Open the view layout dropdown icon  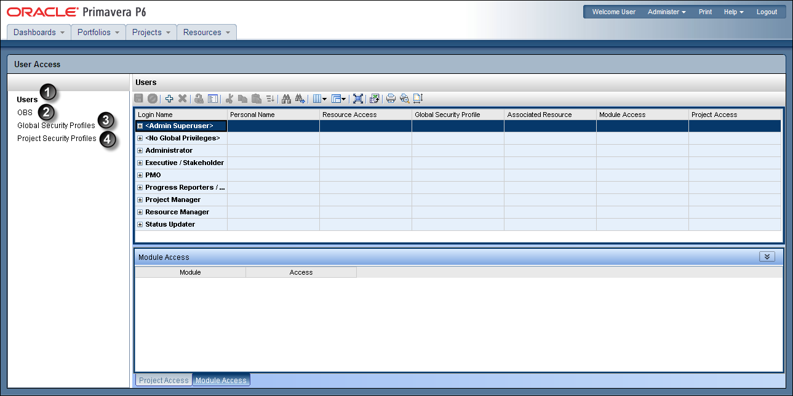click(x=339, y=99)
